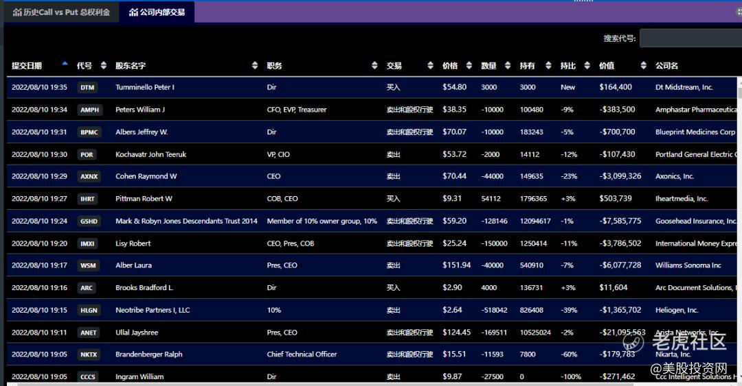Image resolution: width=742 pixels, height=386 pixels.
Task: Select shareholder Neotribe Partners I, LLC
Action: pyautogui.click(x=153, y=311)
